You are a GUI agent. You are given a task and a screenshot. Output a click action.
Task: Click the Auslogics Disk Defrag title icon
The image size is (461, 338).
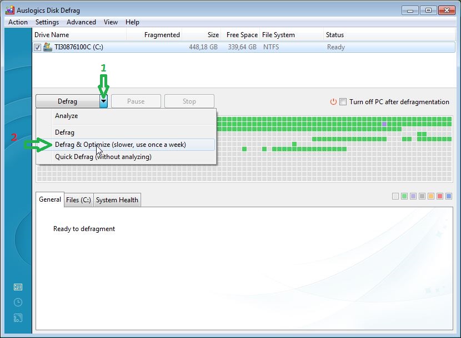click(10, 11)
